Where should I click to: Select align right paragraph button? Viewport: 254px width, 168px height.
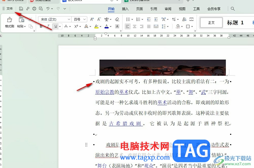(142, 26)
